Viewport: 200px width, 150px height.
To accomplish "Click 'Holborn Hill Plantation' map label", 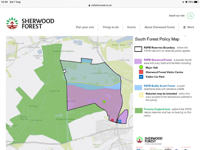I will (x=64, y=51).
